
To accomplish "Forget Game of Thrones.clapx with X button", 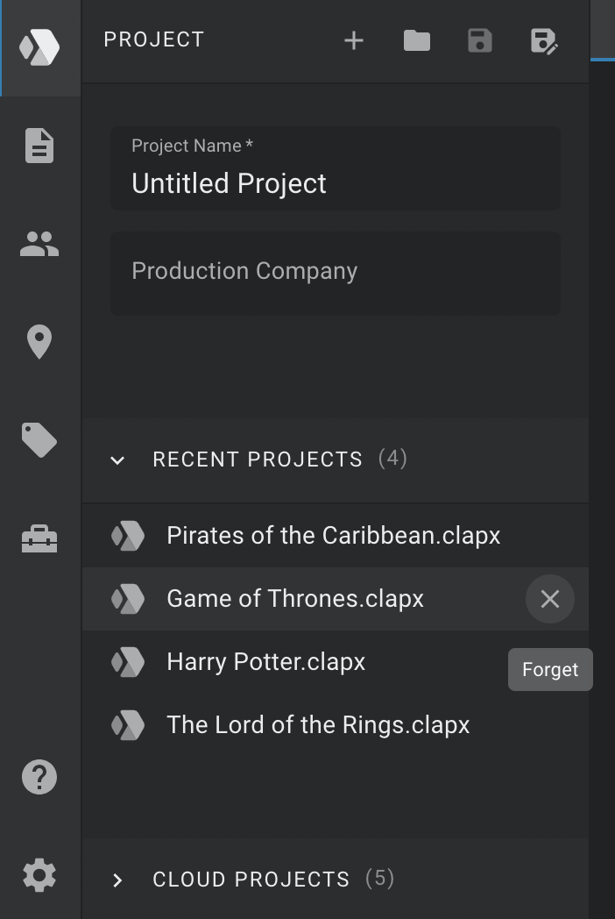I will 550,599.
